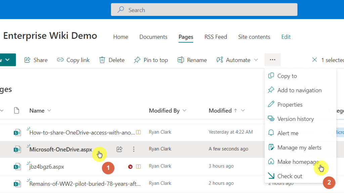The width and height of the screenshot is (344, 195).
Task: Open Microsoft-OneDrive.aspx file name
Action: 61,149
